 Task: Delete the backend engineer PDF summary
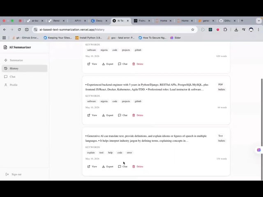click(x=138, y=115)
